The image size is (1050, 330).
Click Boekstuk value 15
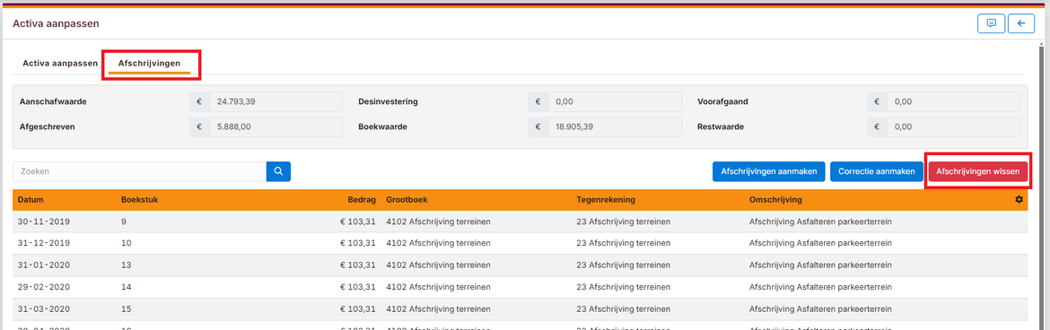click(126, 309)
